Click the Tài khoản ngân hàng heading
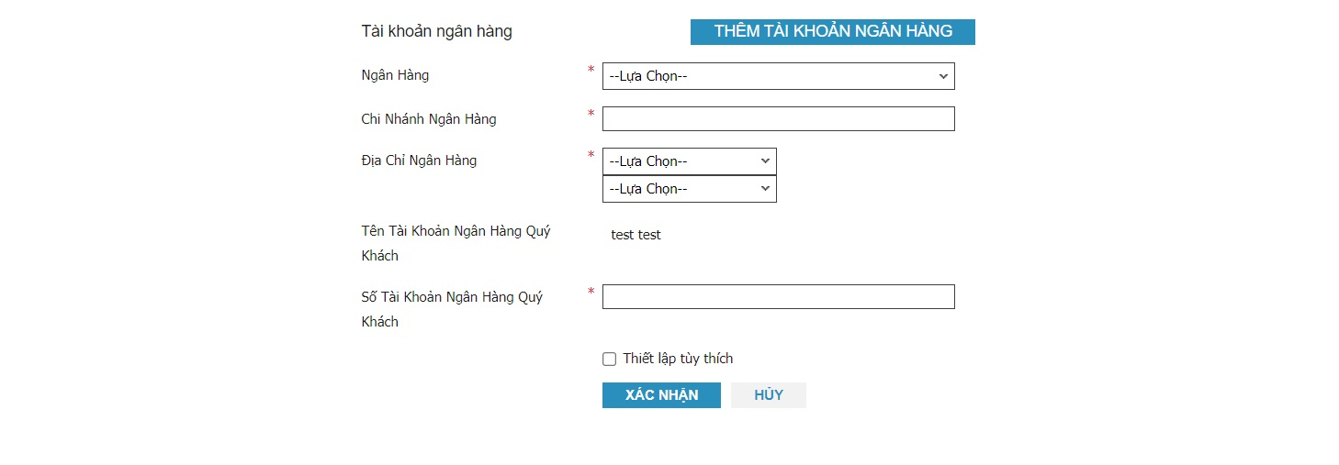The height and width of the screenshot is (465, 1339). click(x=436, y=32)
